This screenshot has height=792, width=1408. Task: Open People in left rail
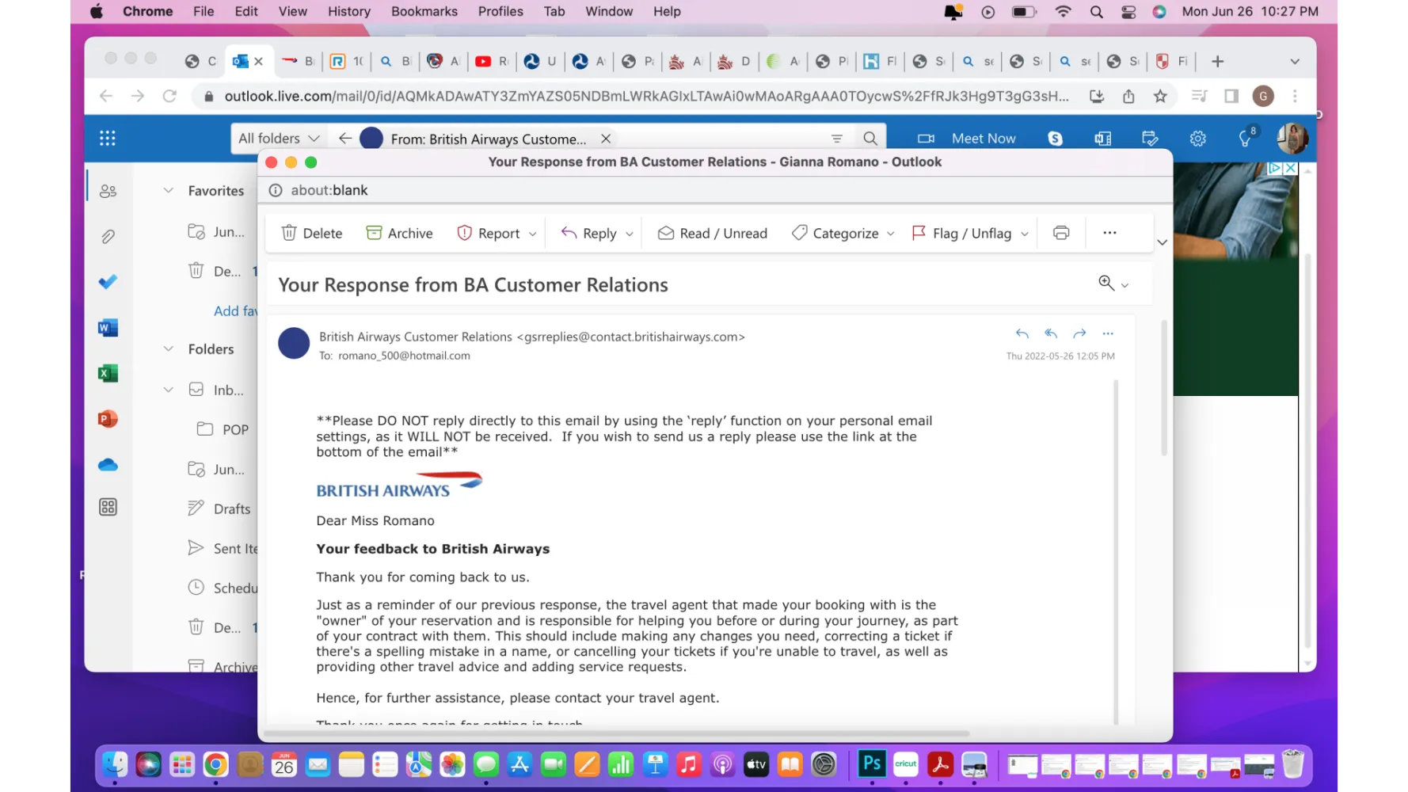[x=108, y=191]
